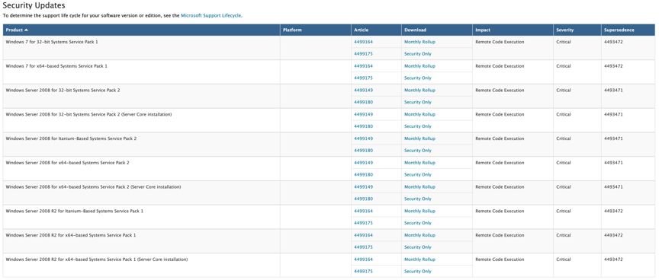Viewport: 659px width, 280px height.
Task: Download Security Only for Windows 7 32-bit Systems
Action: (x=418, y=54)
